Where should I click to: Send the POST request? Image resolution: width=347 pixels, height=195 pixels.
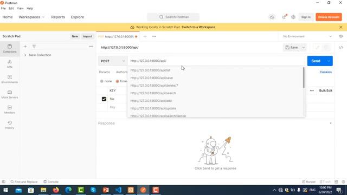pos(316,61)
